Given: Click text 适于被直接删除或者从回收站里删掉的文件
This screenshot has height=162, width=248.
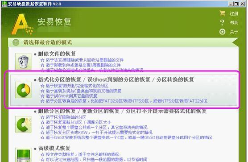Looking at the screenshot, I should (x=85, y=60).
